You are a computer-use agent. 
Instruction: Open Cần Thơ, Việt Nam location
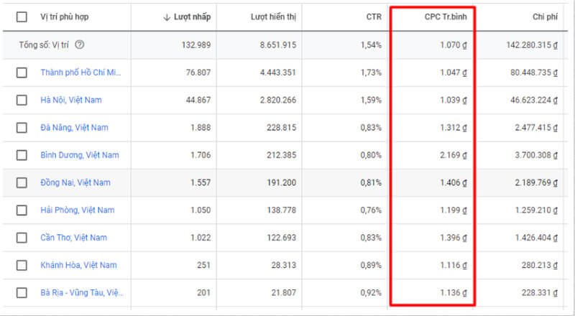[x=73, y=238]
